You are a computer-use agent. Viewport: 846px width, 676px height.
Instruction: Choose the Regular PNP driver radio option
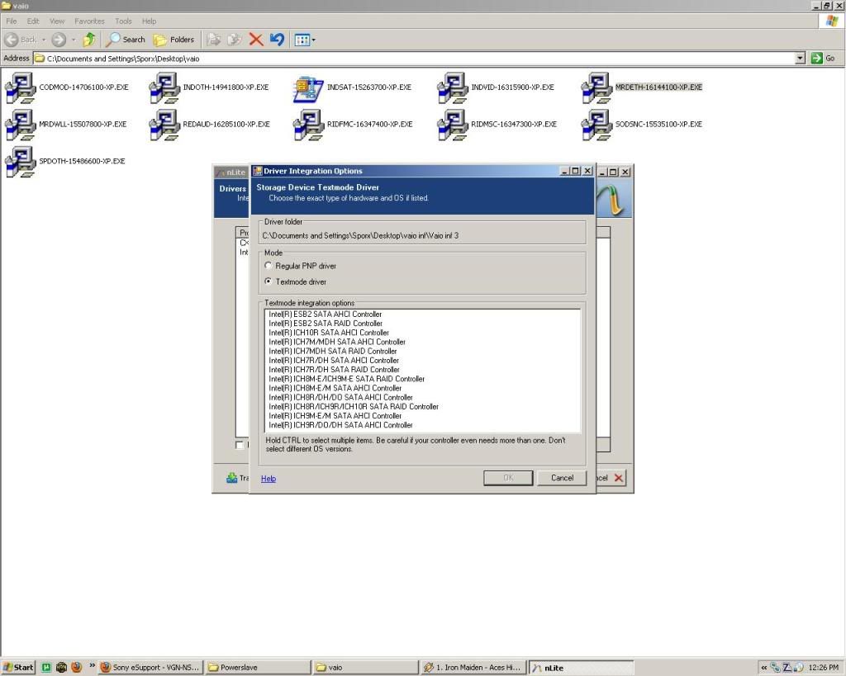(x=269, y=266)
